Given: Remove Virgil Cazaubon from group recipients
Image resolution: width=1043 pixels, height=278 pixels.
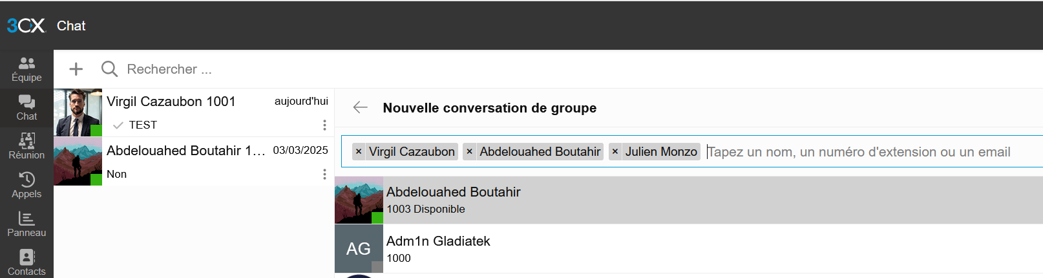Looking at the screenshot, I should tap(359, 152).
